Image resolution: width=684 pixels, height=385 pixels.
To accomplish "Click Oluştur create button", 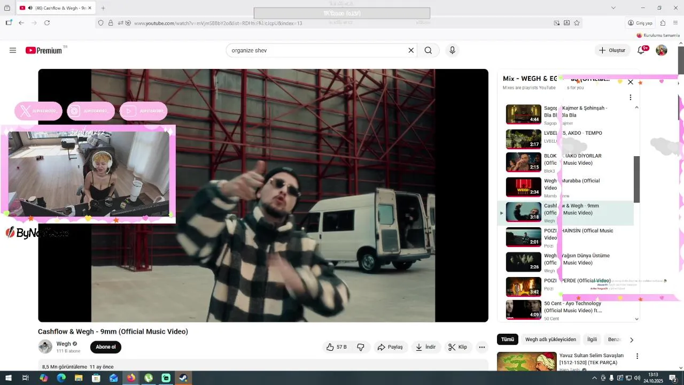I will pos(612,50).
